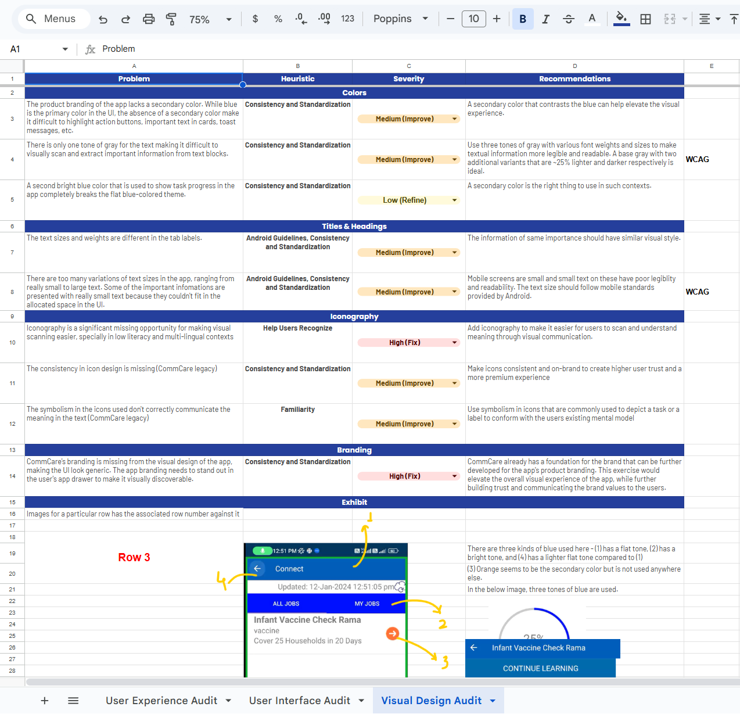Open the Poppins font dropdown
This screenshot has width=740, height=714.
pos(401,19)
